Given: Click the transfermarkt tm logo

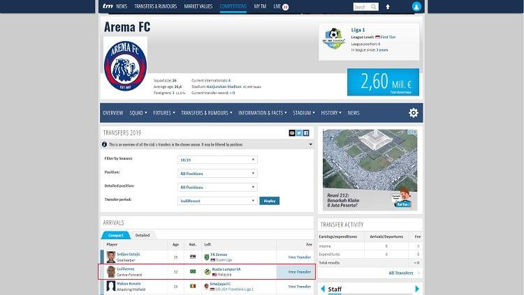Looking at the screenshot, I should tap(108, 6).
